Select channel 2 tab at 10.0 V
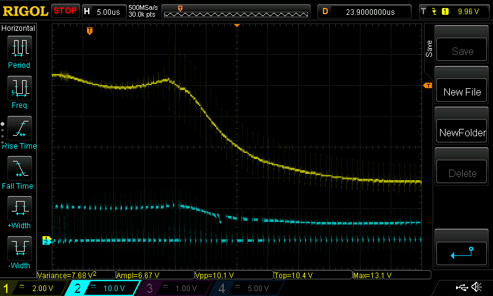This screenshot has height=296, width=493. (x=103, y=288)
